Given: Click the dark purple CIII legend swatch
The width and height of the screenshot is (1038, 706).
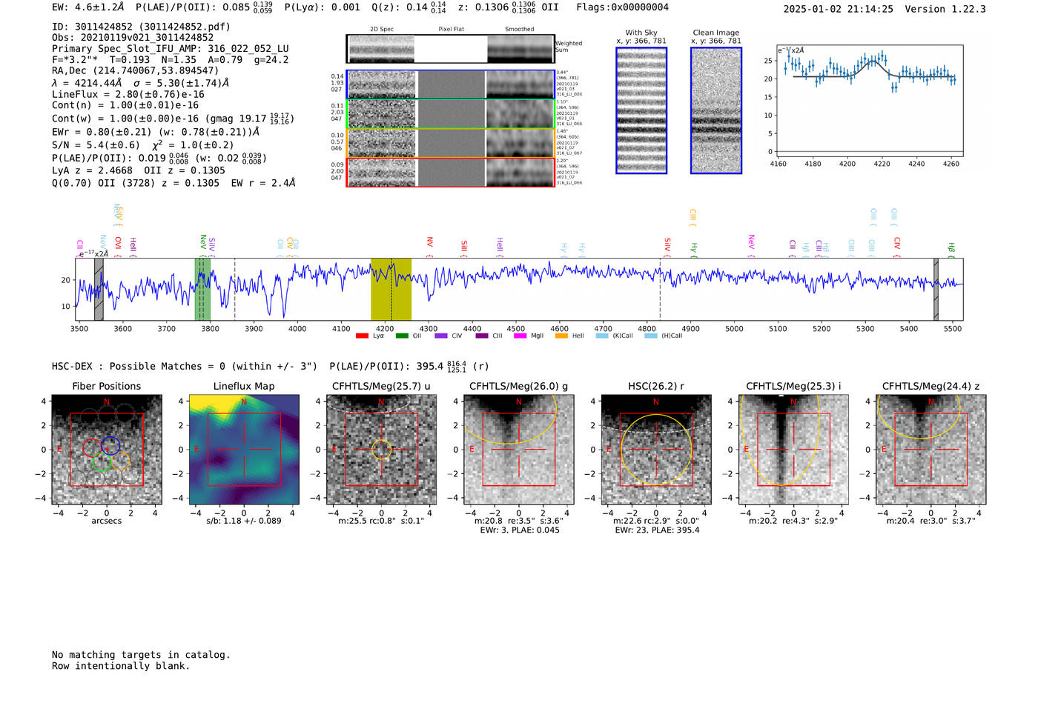Looking at the screenshot, I should [x=482, y=336].
